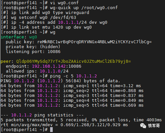Click the rtt min/avg/max/mdev result line
This screenshot has width=165, height=133.
tap(64, 125)
